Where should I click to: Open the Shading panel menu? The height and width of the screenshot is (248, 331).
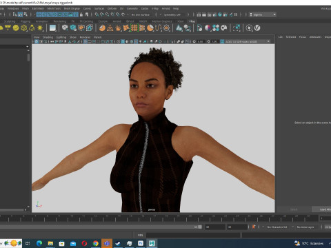[48, 37]
